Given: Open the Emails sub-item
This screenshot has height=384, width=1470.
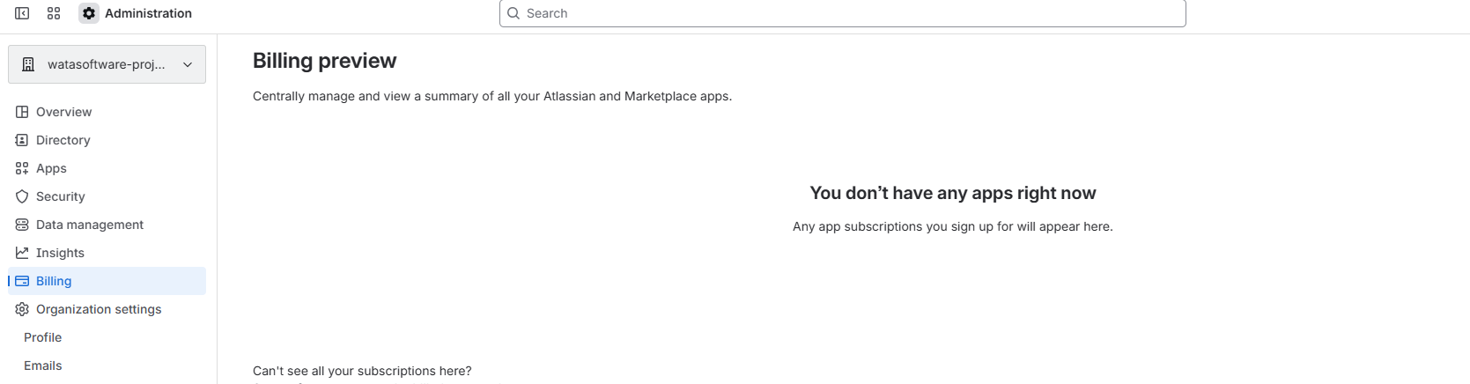Looking at the screenshot, I should coord(107,366).
